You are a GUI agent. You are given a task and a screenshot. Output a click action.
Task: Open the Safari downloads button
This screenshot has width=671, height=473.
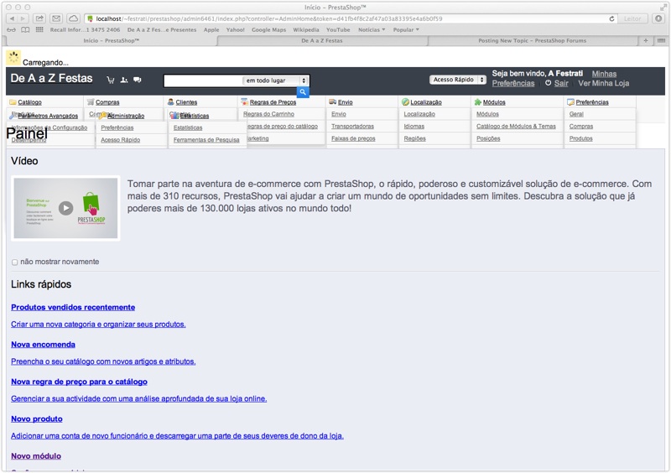pos(658,18)
